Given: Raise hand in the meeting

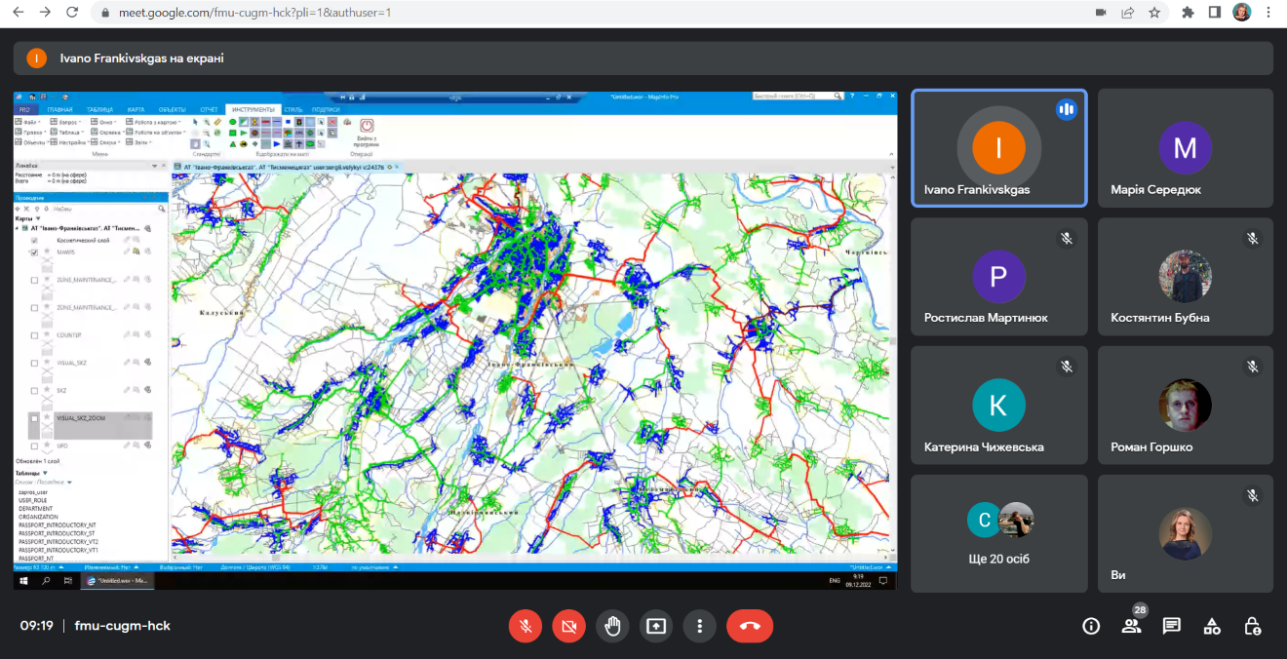Looking at the screenshot, I should pyautogui.click(x=612, y=626).
